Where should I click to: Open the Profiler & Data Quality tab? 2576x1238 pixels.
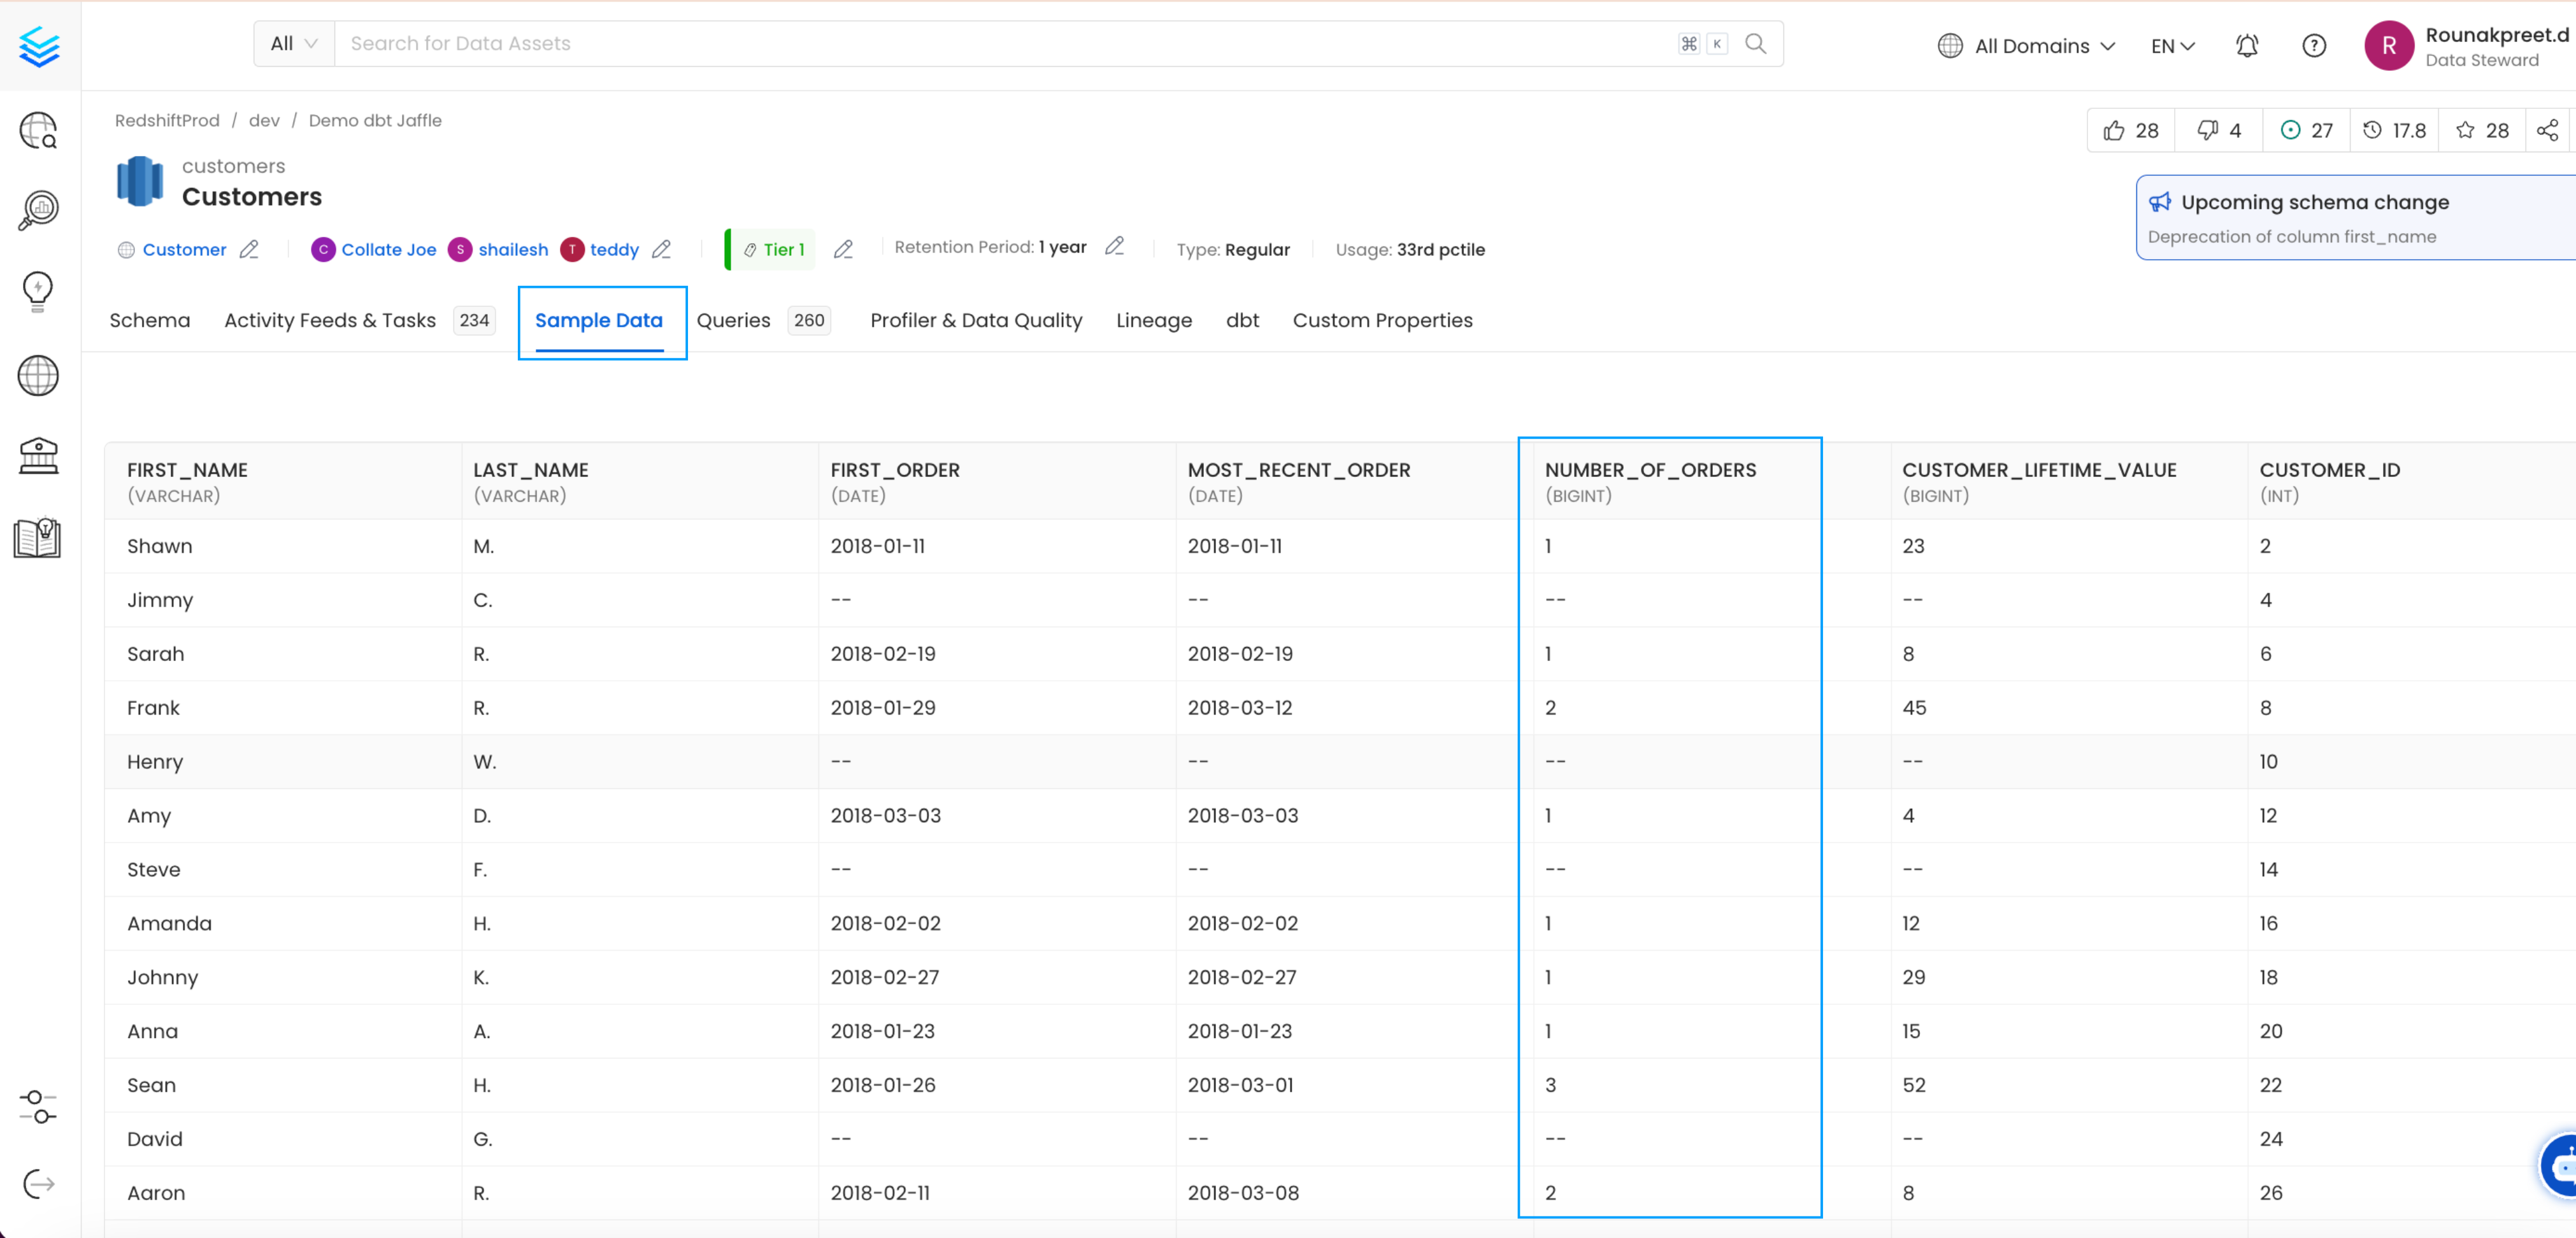(976, 320)
